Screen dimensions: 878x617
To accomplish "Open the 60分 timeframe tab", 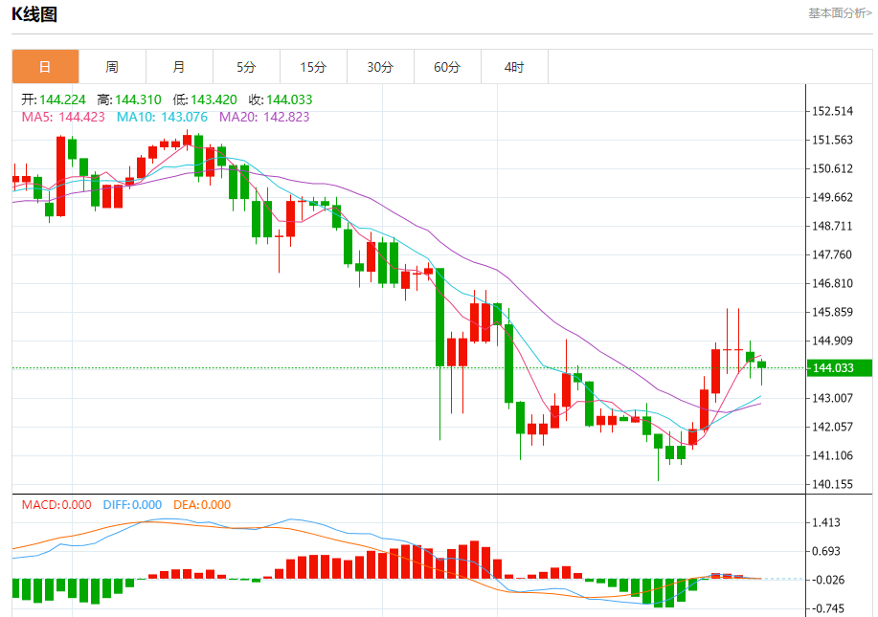I will coord(447,67).
